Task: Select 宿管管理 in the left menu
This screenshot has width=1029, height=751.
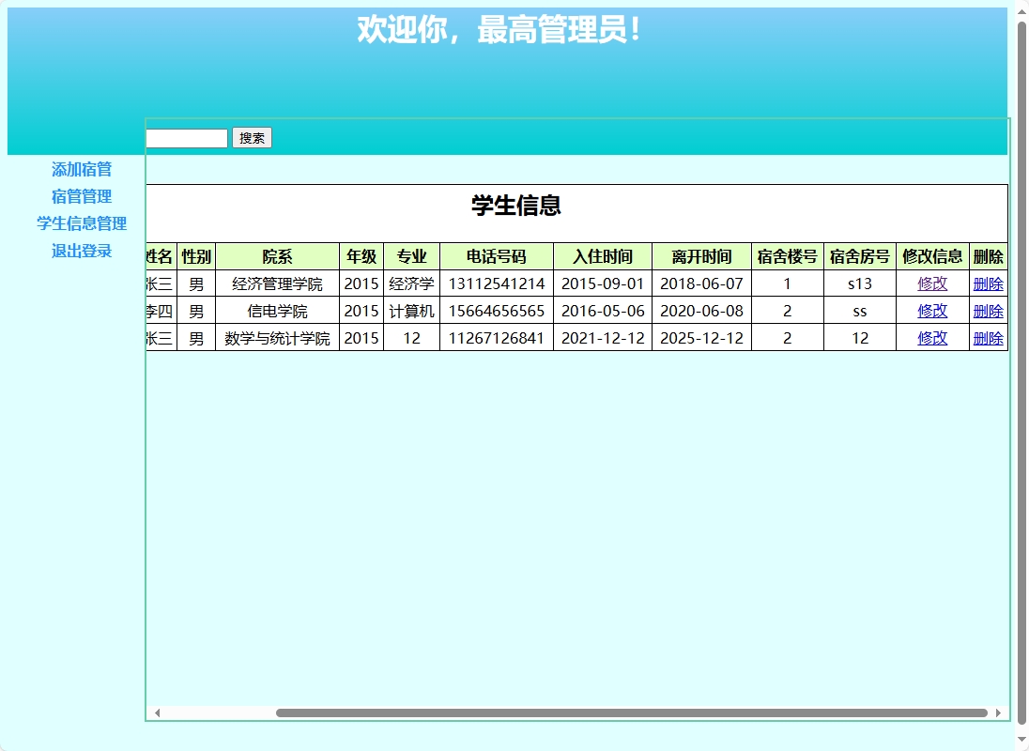Action: click(x=81, y=196)
